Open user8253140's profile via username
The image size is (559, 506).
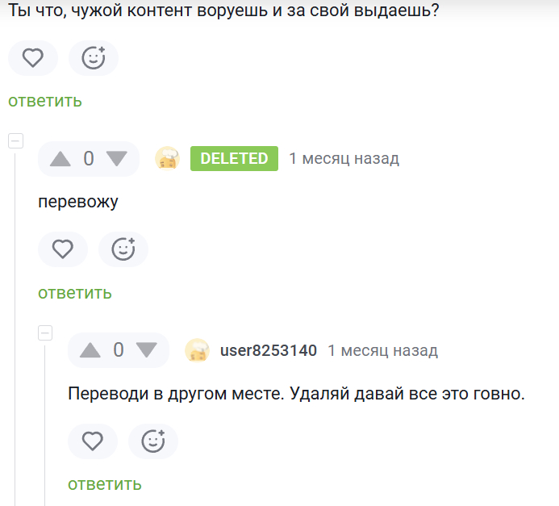(x=269, y=350)
